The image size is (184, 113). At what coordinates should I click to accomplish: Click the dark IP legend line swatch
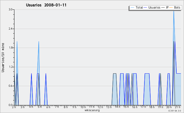163,8
